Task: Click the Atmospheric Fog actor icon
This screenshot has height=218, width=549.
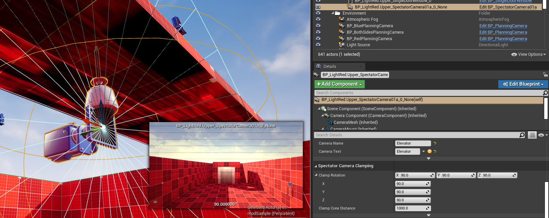Action: point(342,19)
